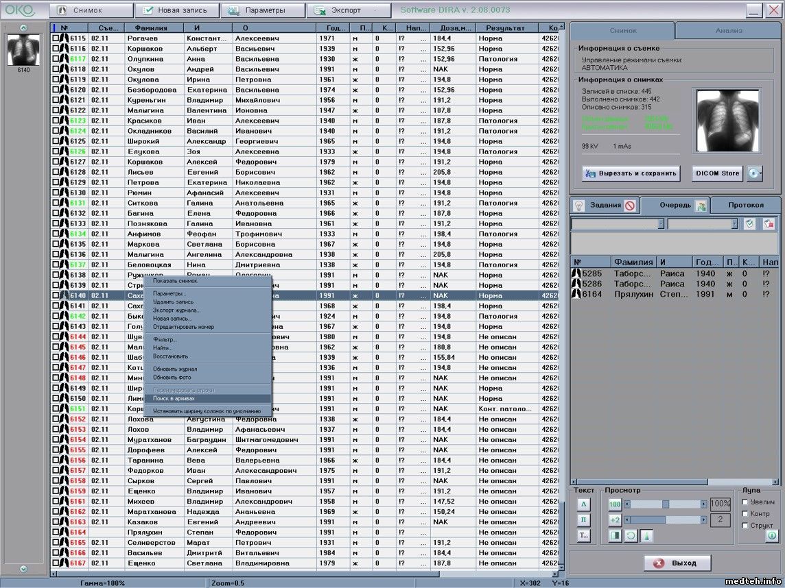Open the CD disc dropdown next to DICOM Store
This screenshot has height=588, width=785.
[x=755, y=173]
